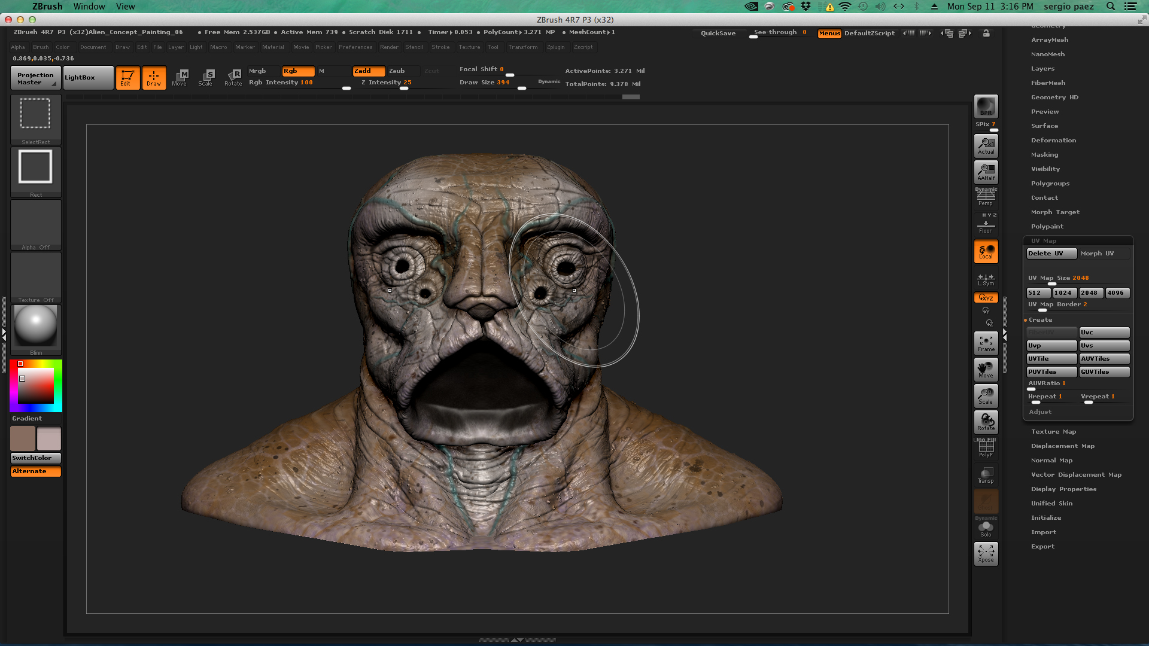1149x646 pixels.
Task: Open the Transform menu
Action: (522, 47)
